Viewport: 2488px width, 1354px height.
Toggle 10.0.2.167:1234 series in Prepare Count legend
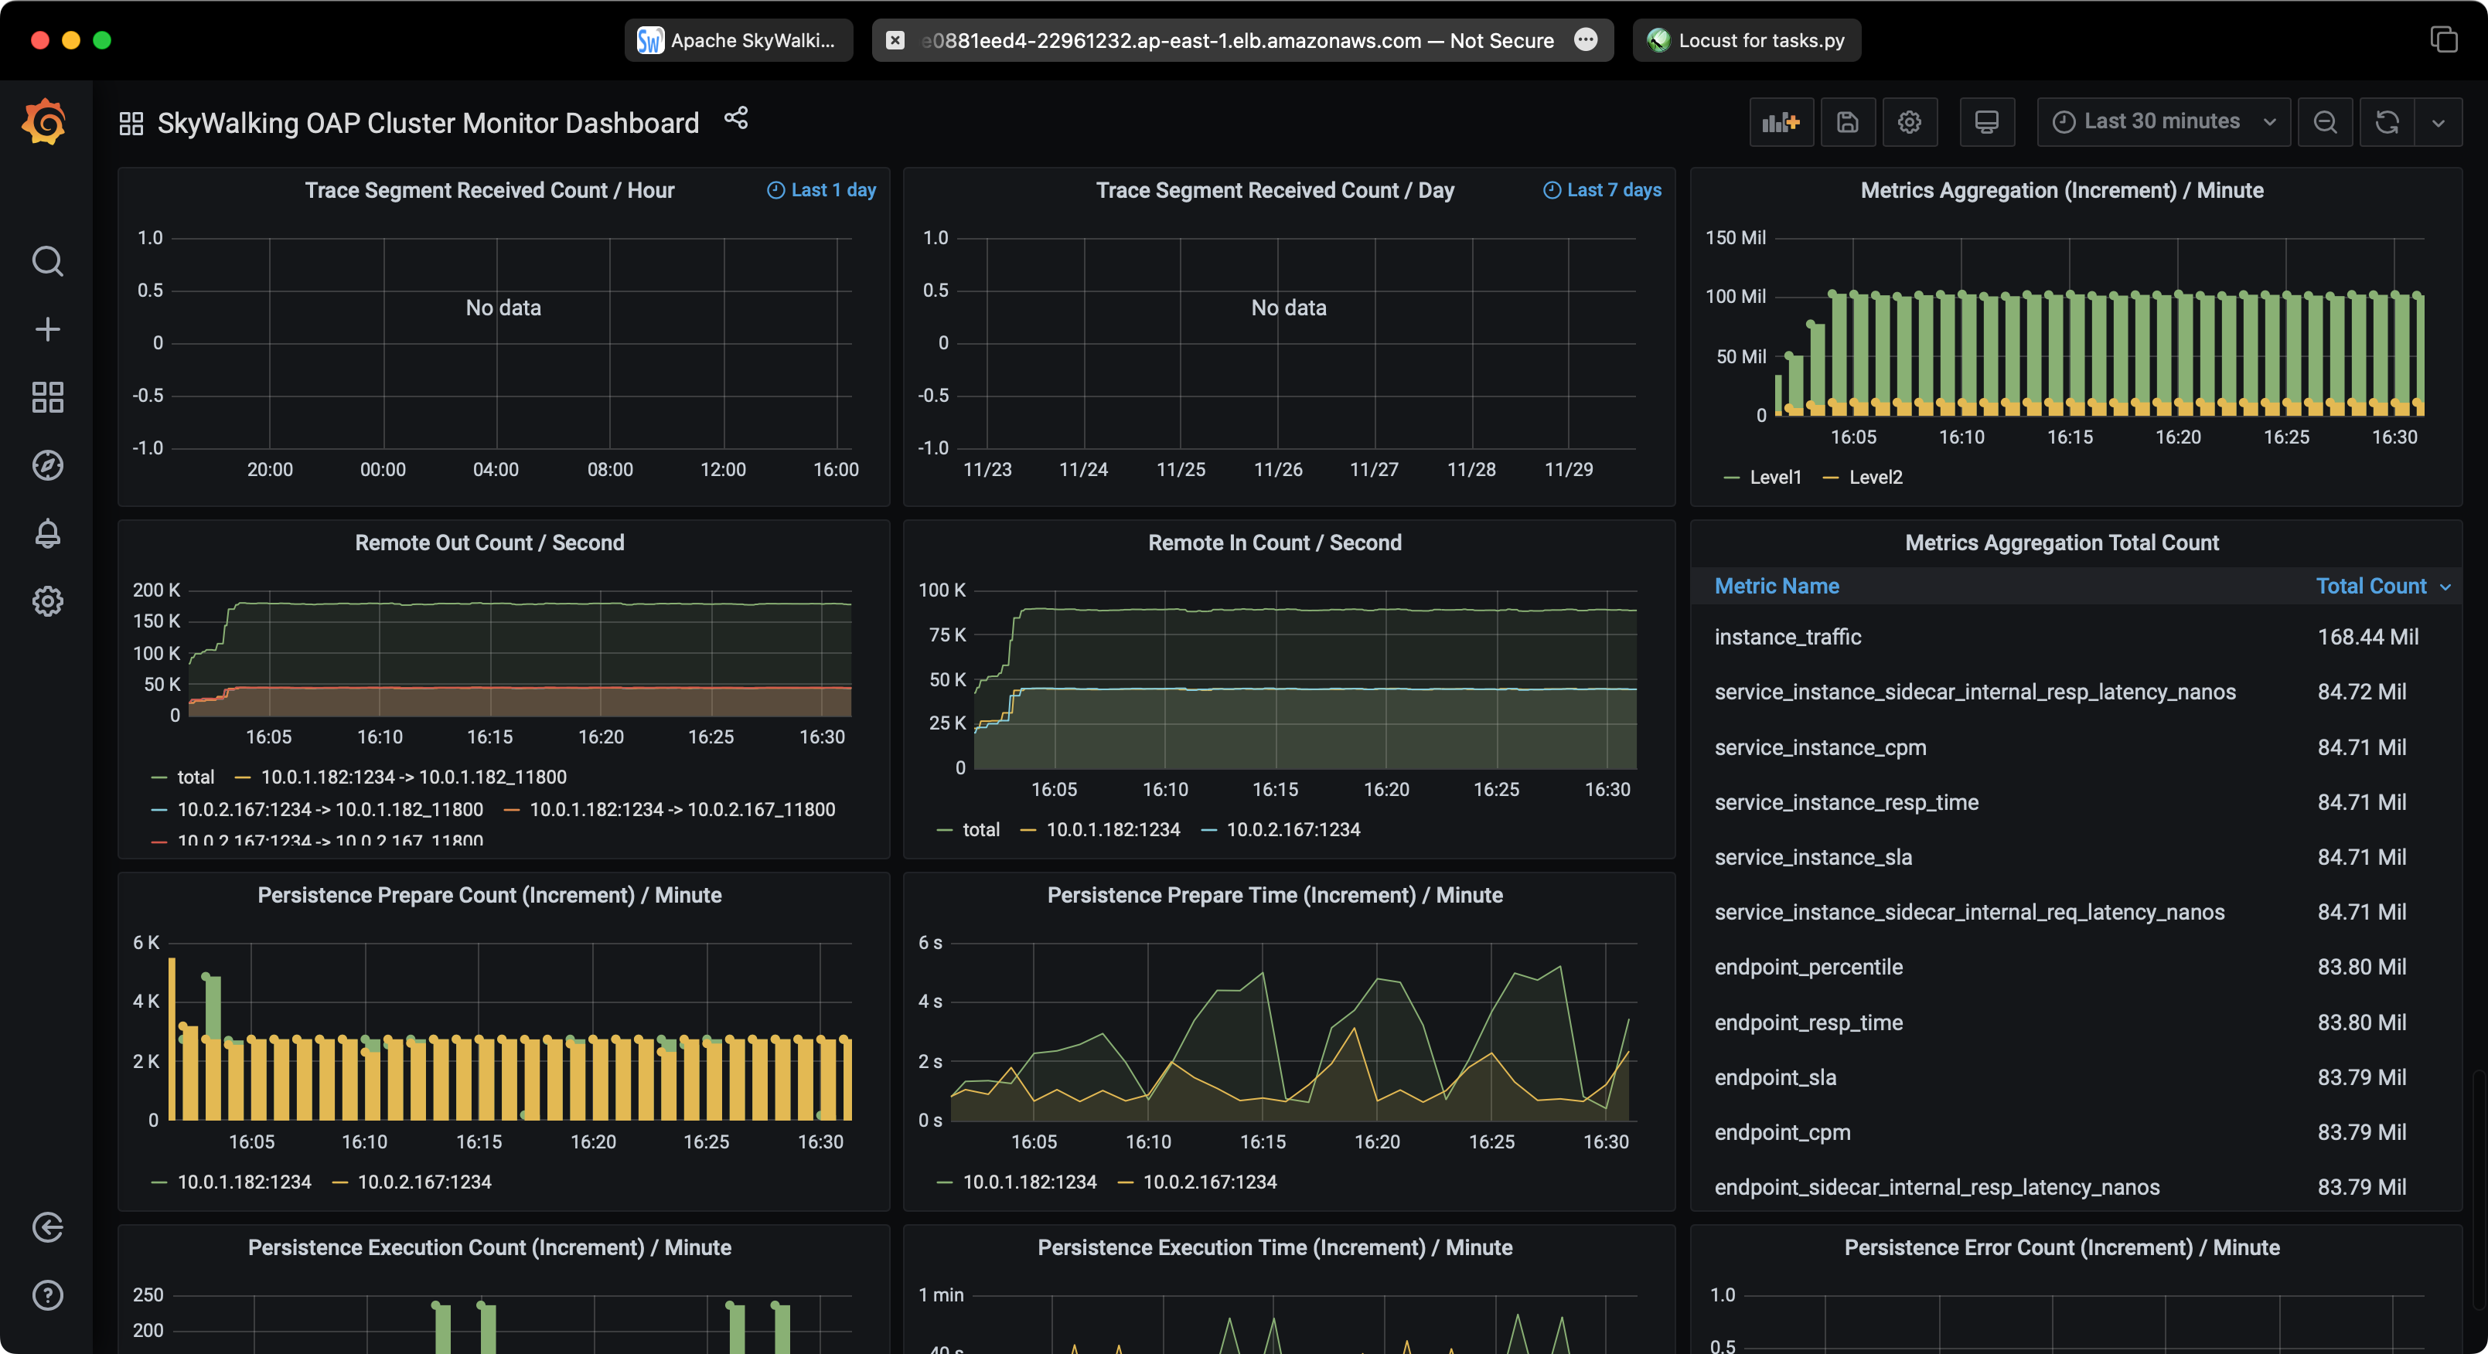pos(424,1182)
